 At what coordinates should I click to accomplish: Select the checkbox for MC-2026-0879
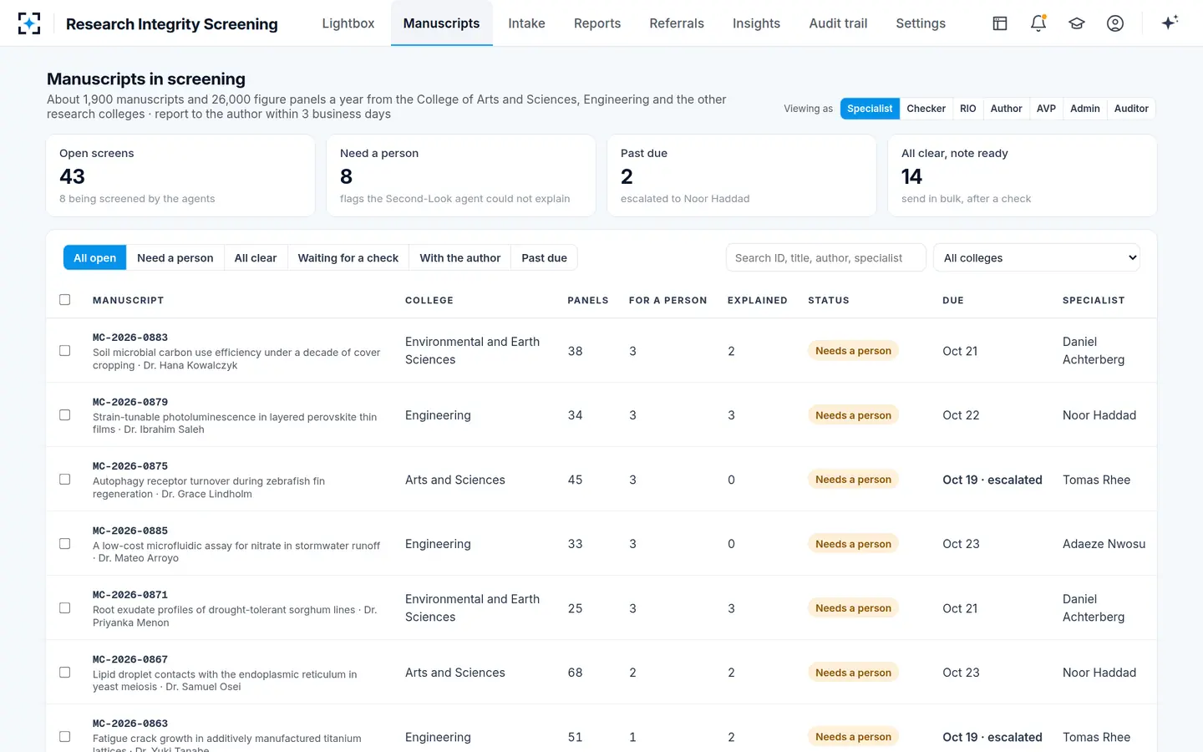tap(65, 415)
